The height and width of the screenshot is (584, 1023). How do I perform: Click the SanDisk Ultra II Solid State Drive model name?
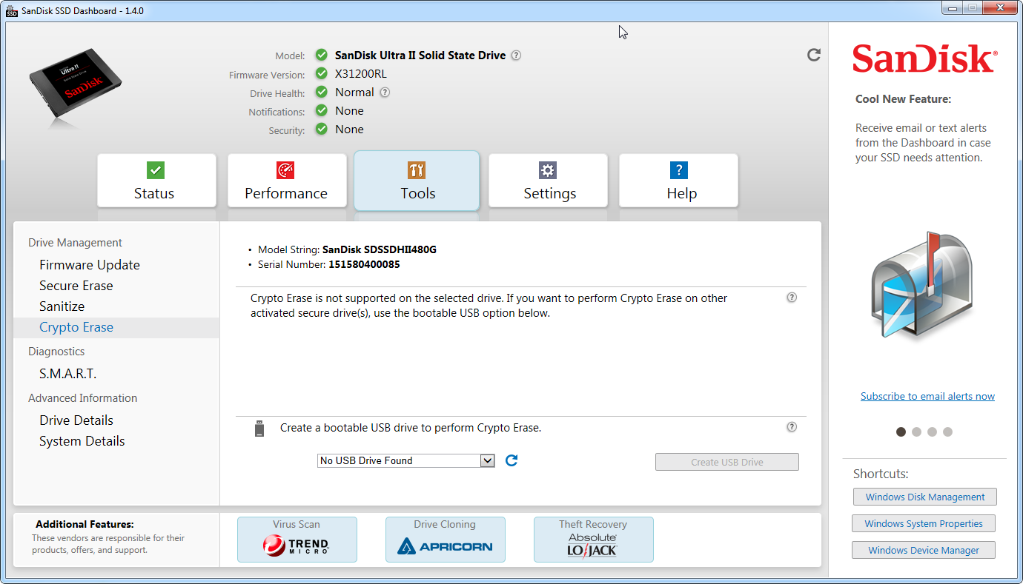click(420, 56)
